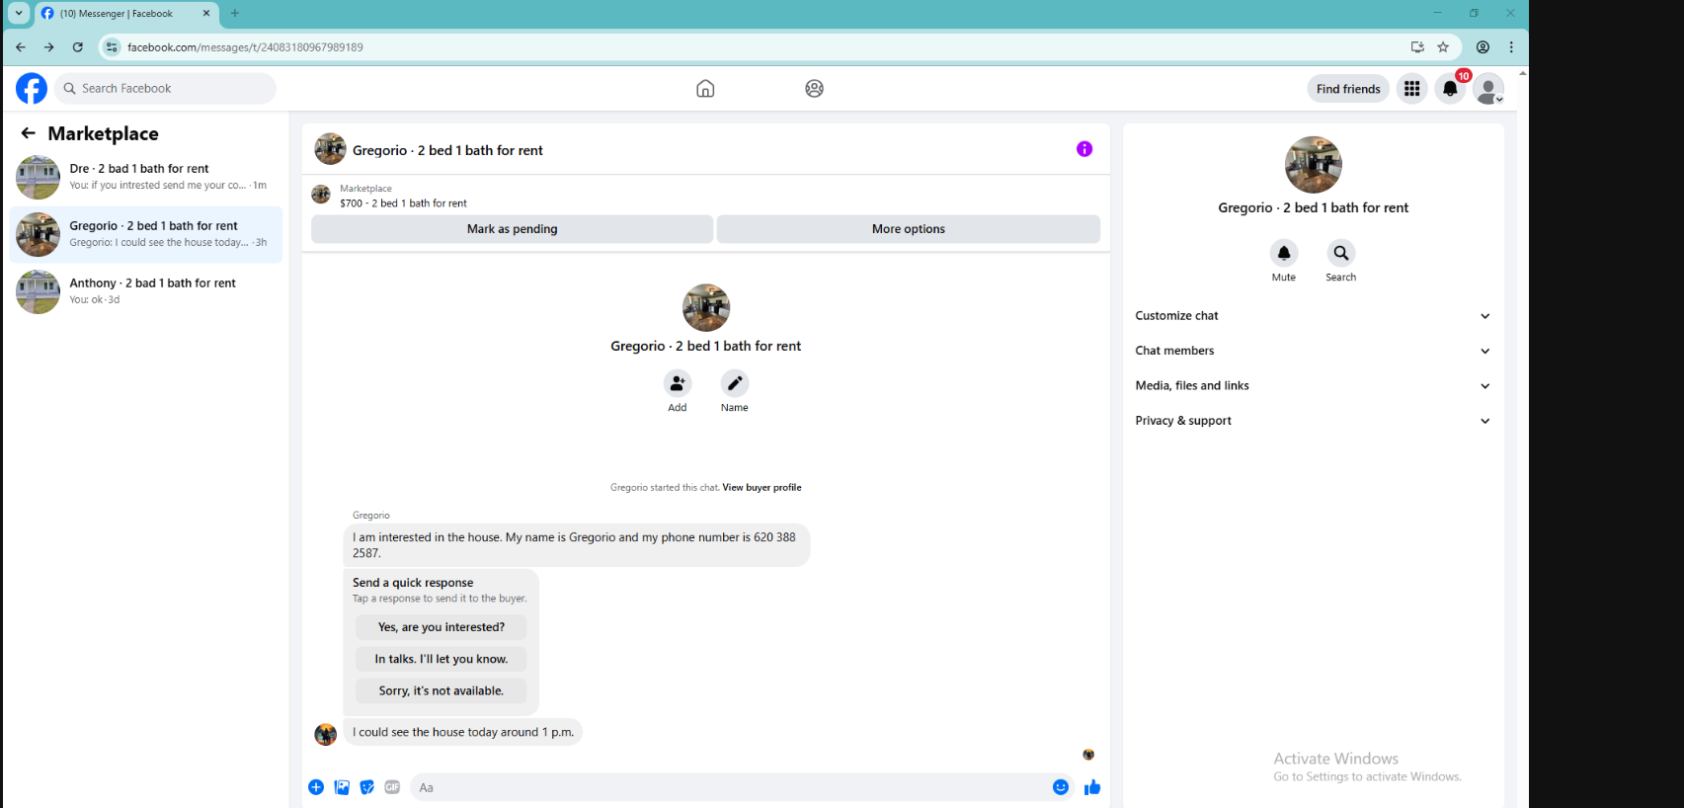Click Gregorio's avatar beside last message
Screen dimensions: 1684x808
325,734
